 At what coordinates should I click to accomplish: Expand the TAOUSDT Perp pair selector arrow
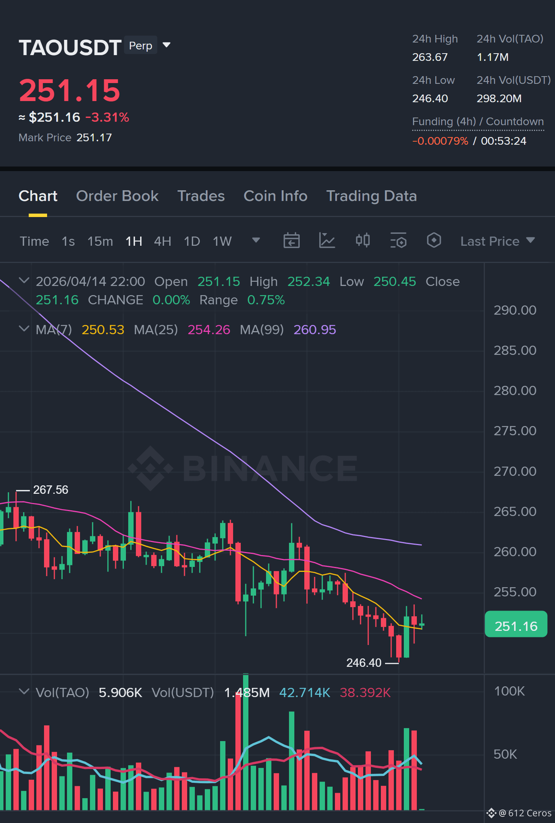point(166,45)
